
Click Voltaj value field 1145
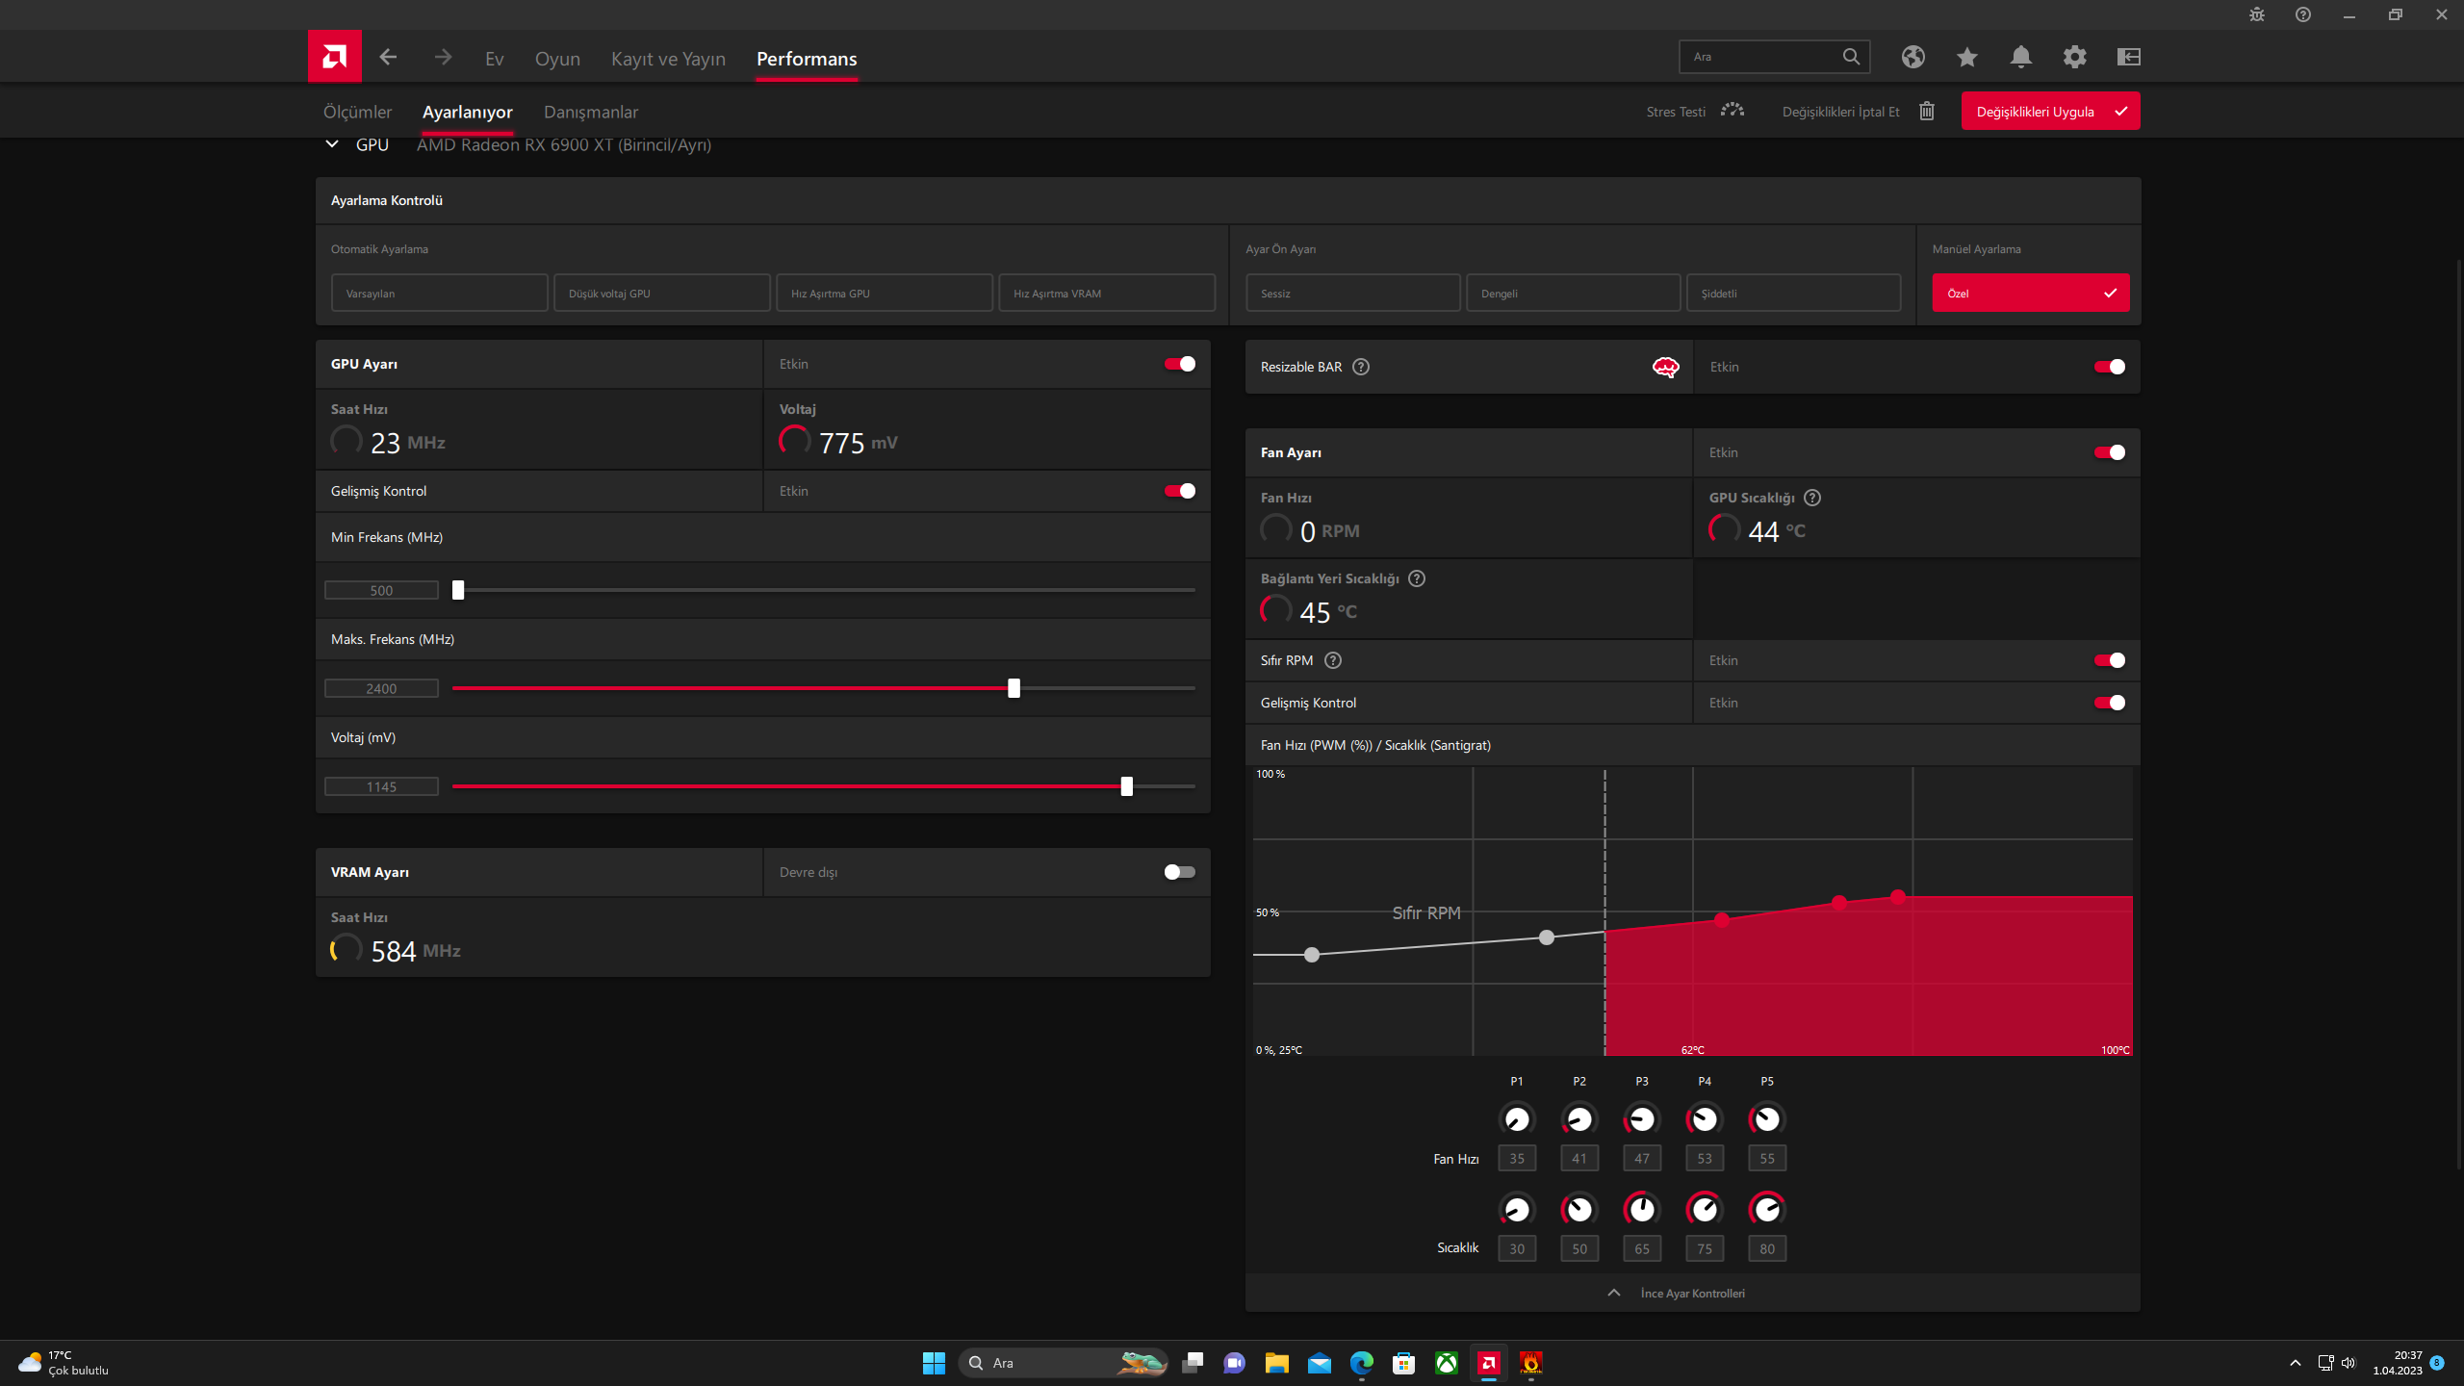pyautogui.click(x=381, y=786)
